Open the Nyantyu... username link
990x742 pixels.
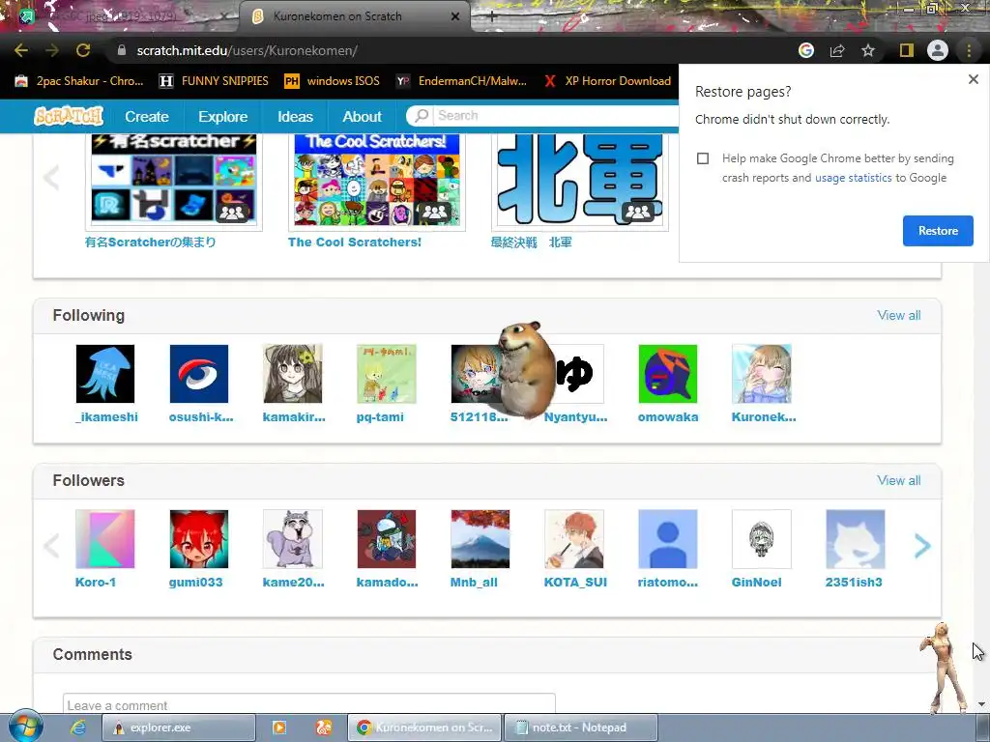(575, 417)
